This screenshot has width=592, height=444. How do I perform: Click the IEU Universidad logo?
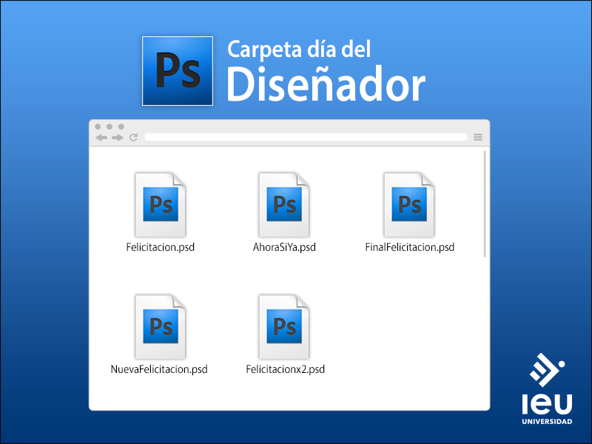pos(547,389)
